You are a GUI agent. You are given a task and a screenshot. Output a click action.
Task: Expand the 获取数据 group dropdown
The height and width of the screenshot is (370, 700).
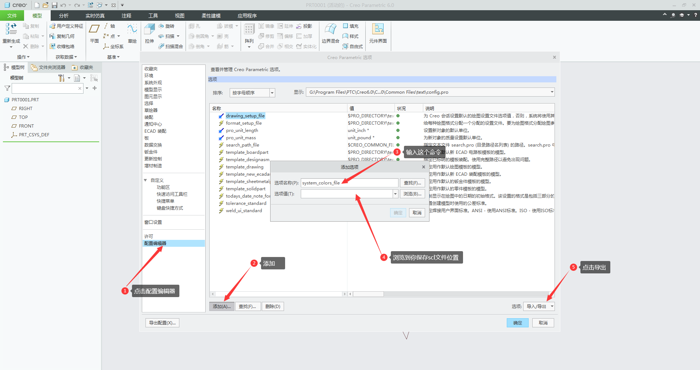(x=66, y=57)
